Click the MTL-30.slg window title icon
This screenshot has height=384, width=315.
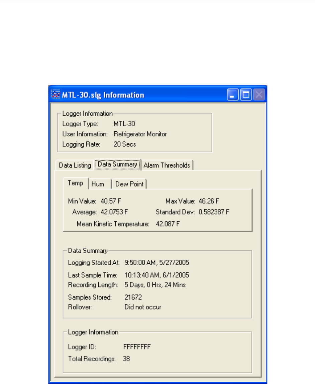[56, 95]
